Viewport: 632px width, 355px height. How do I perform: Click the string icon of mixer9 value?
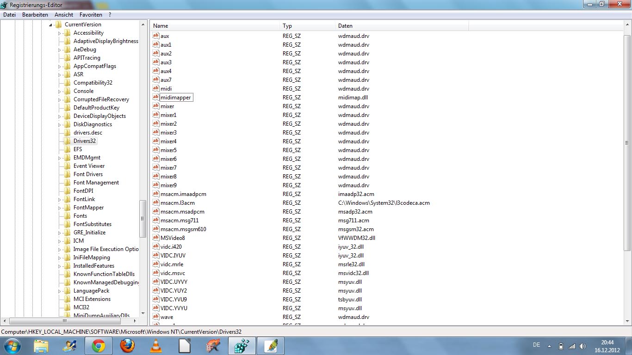click(156, 185)
